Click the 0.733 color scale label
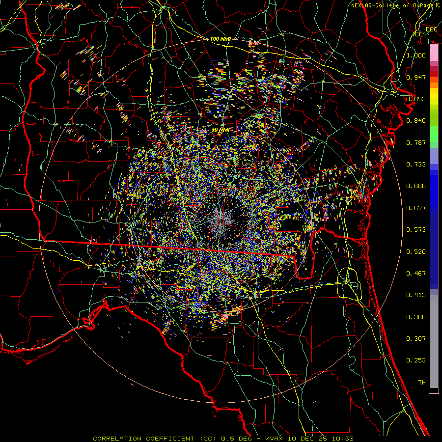442x442 pixels. [416, 165]
